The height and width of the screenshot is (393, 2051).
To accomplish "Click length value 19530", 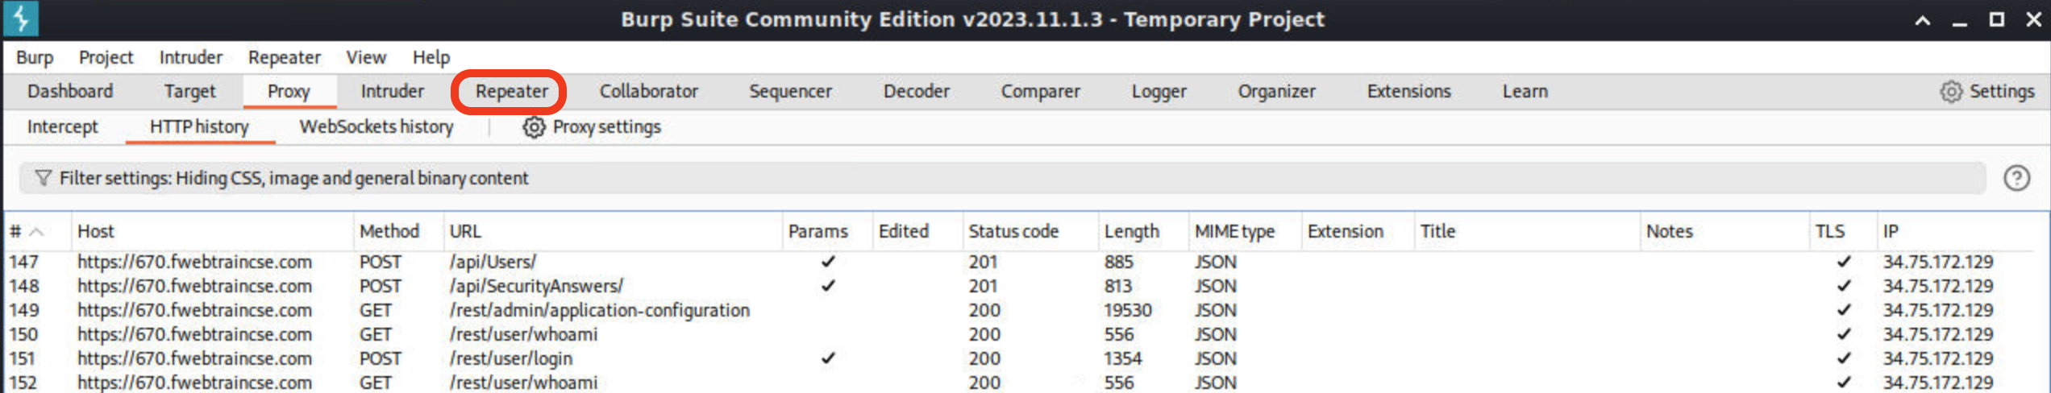I will [x=1127, y=311].
